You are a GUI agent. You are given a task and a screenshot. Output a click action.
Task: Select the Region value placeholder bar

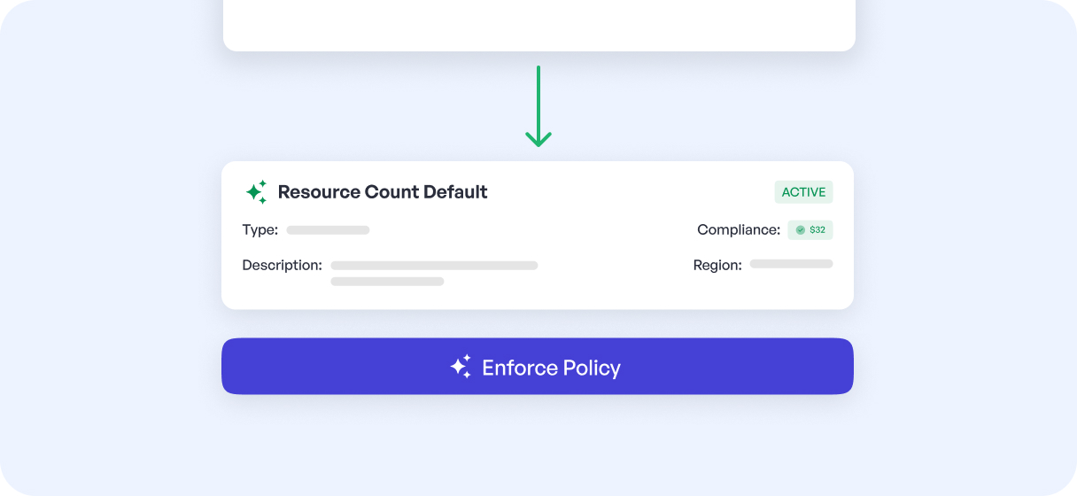(x=791, y=264)
